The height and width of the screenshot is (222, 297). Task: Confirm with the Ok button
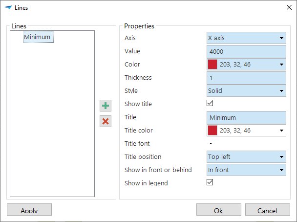pos(218,210)
